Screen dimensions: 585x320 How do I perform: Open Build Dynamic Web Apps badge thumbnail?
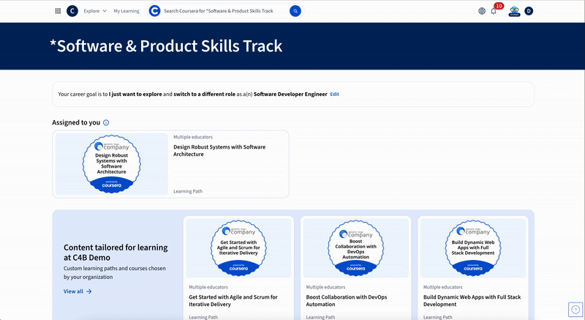pos(473,248)
